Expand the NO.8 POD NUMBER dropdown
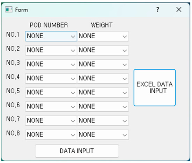Image resolution: width=192 pixels, height=163 pixels. click(x=51, y=135)
